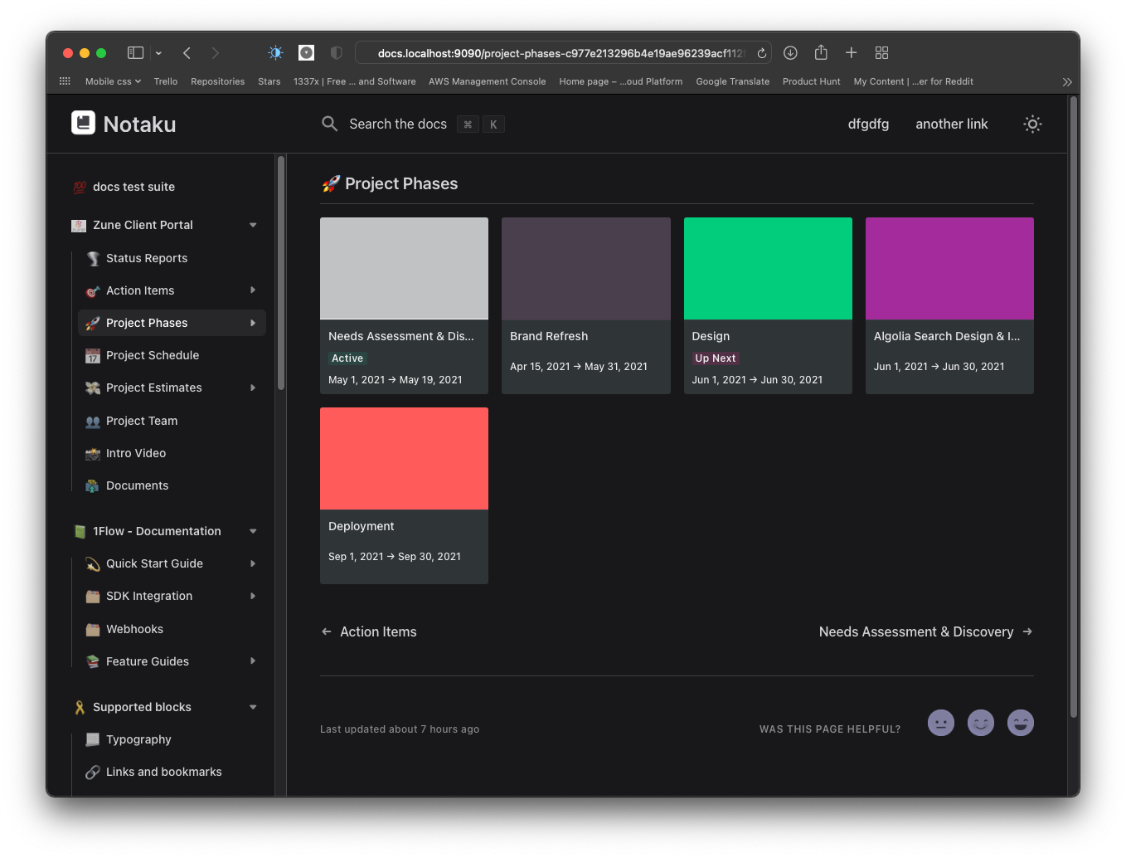The height and width of the screenshot is (858, 1126).
Task: Open AWS Management Console bookmark
Action: pyautogui.click(x=487, y=81)
